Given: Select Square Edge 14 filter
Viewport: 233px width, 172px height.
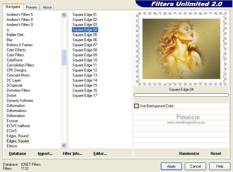Looking at the screenshot, I should point(85,80).
